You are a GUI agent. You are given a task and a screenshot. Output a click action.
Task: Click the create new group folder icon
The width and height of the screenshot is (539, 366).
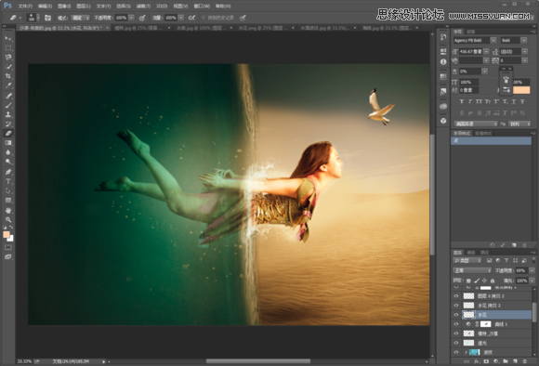pos(506,361)
